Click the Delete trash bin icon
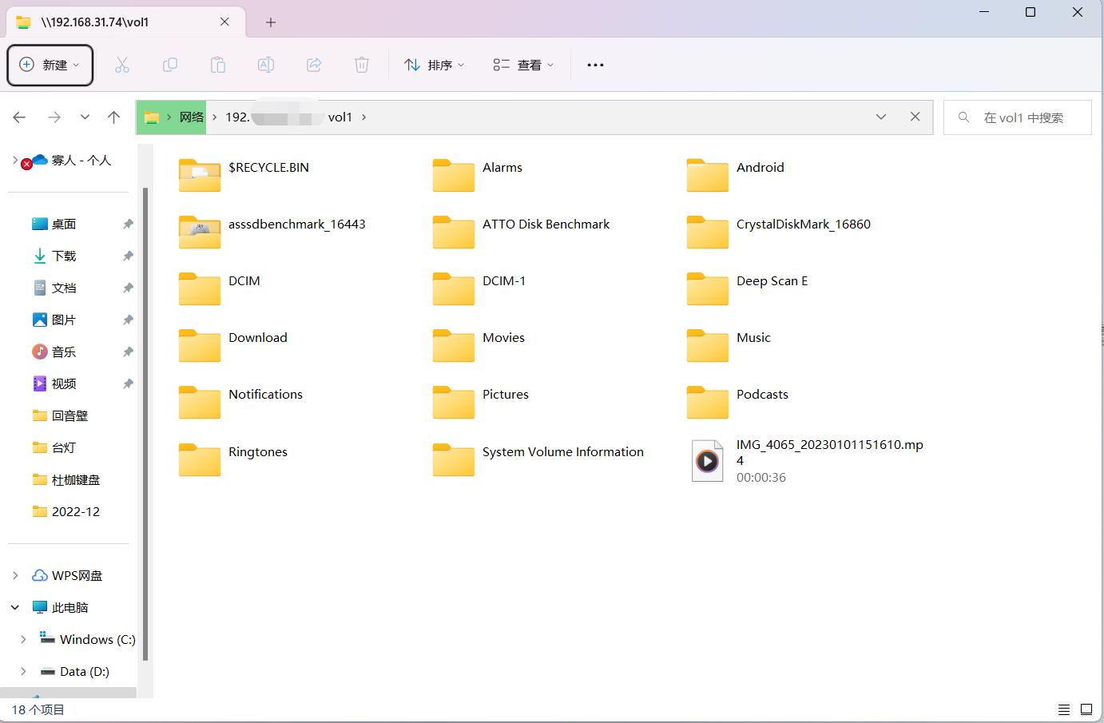The height and width of the screenshot is (723, 1104). click(x=362, y=65)
